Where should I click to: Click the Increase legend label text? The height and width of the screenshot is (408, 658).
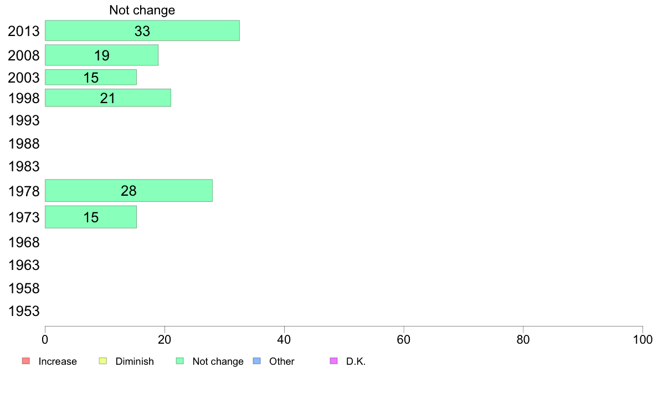58,361
